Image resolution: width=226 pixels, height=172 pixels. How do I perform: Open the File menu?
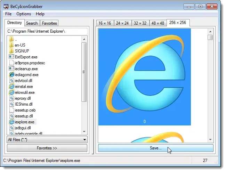[x=8, y=14]
